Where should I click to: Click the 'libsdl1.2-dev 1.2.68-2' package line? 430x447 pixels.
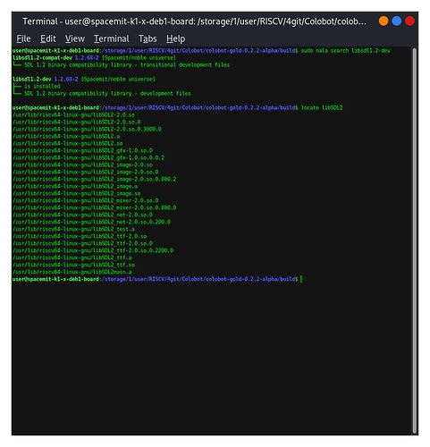click(x=84, y=80)
